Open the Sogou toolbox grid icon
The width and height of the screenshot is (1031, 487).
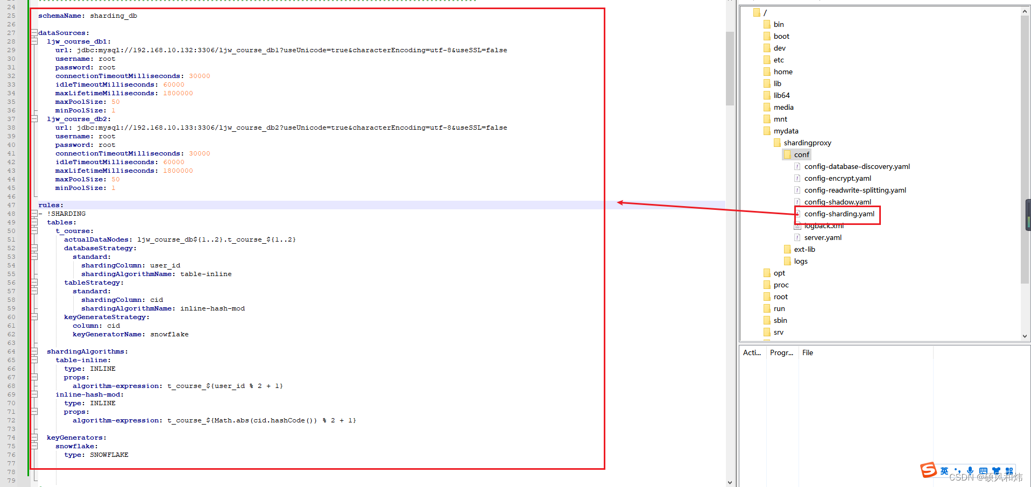1009,471
